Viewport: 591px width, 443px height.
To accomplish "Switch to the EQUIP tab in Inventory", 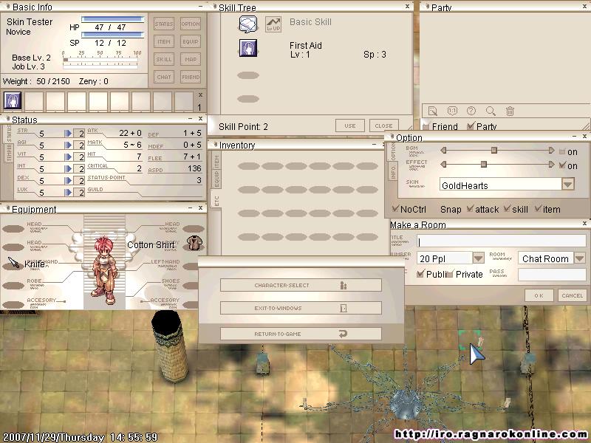I will pyautogui.click(x=216, y=179).
